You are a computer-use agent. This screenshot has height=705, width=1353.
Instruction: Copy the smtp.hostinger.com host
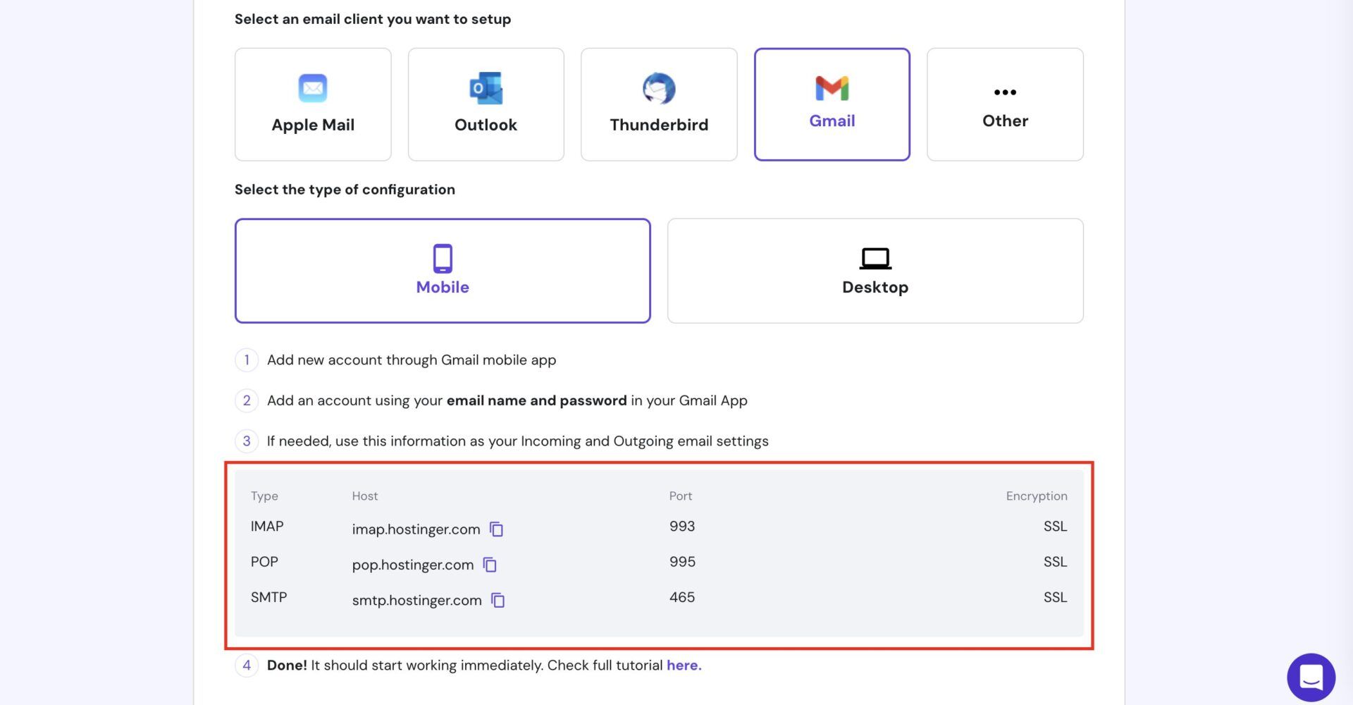tap(498, 600)
